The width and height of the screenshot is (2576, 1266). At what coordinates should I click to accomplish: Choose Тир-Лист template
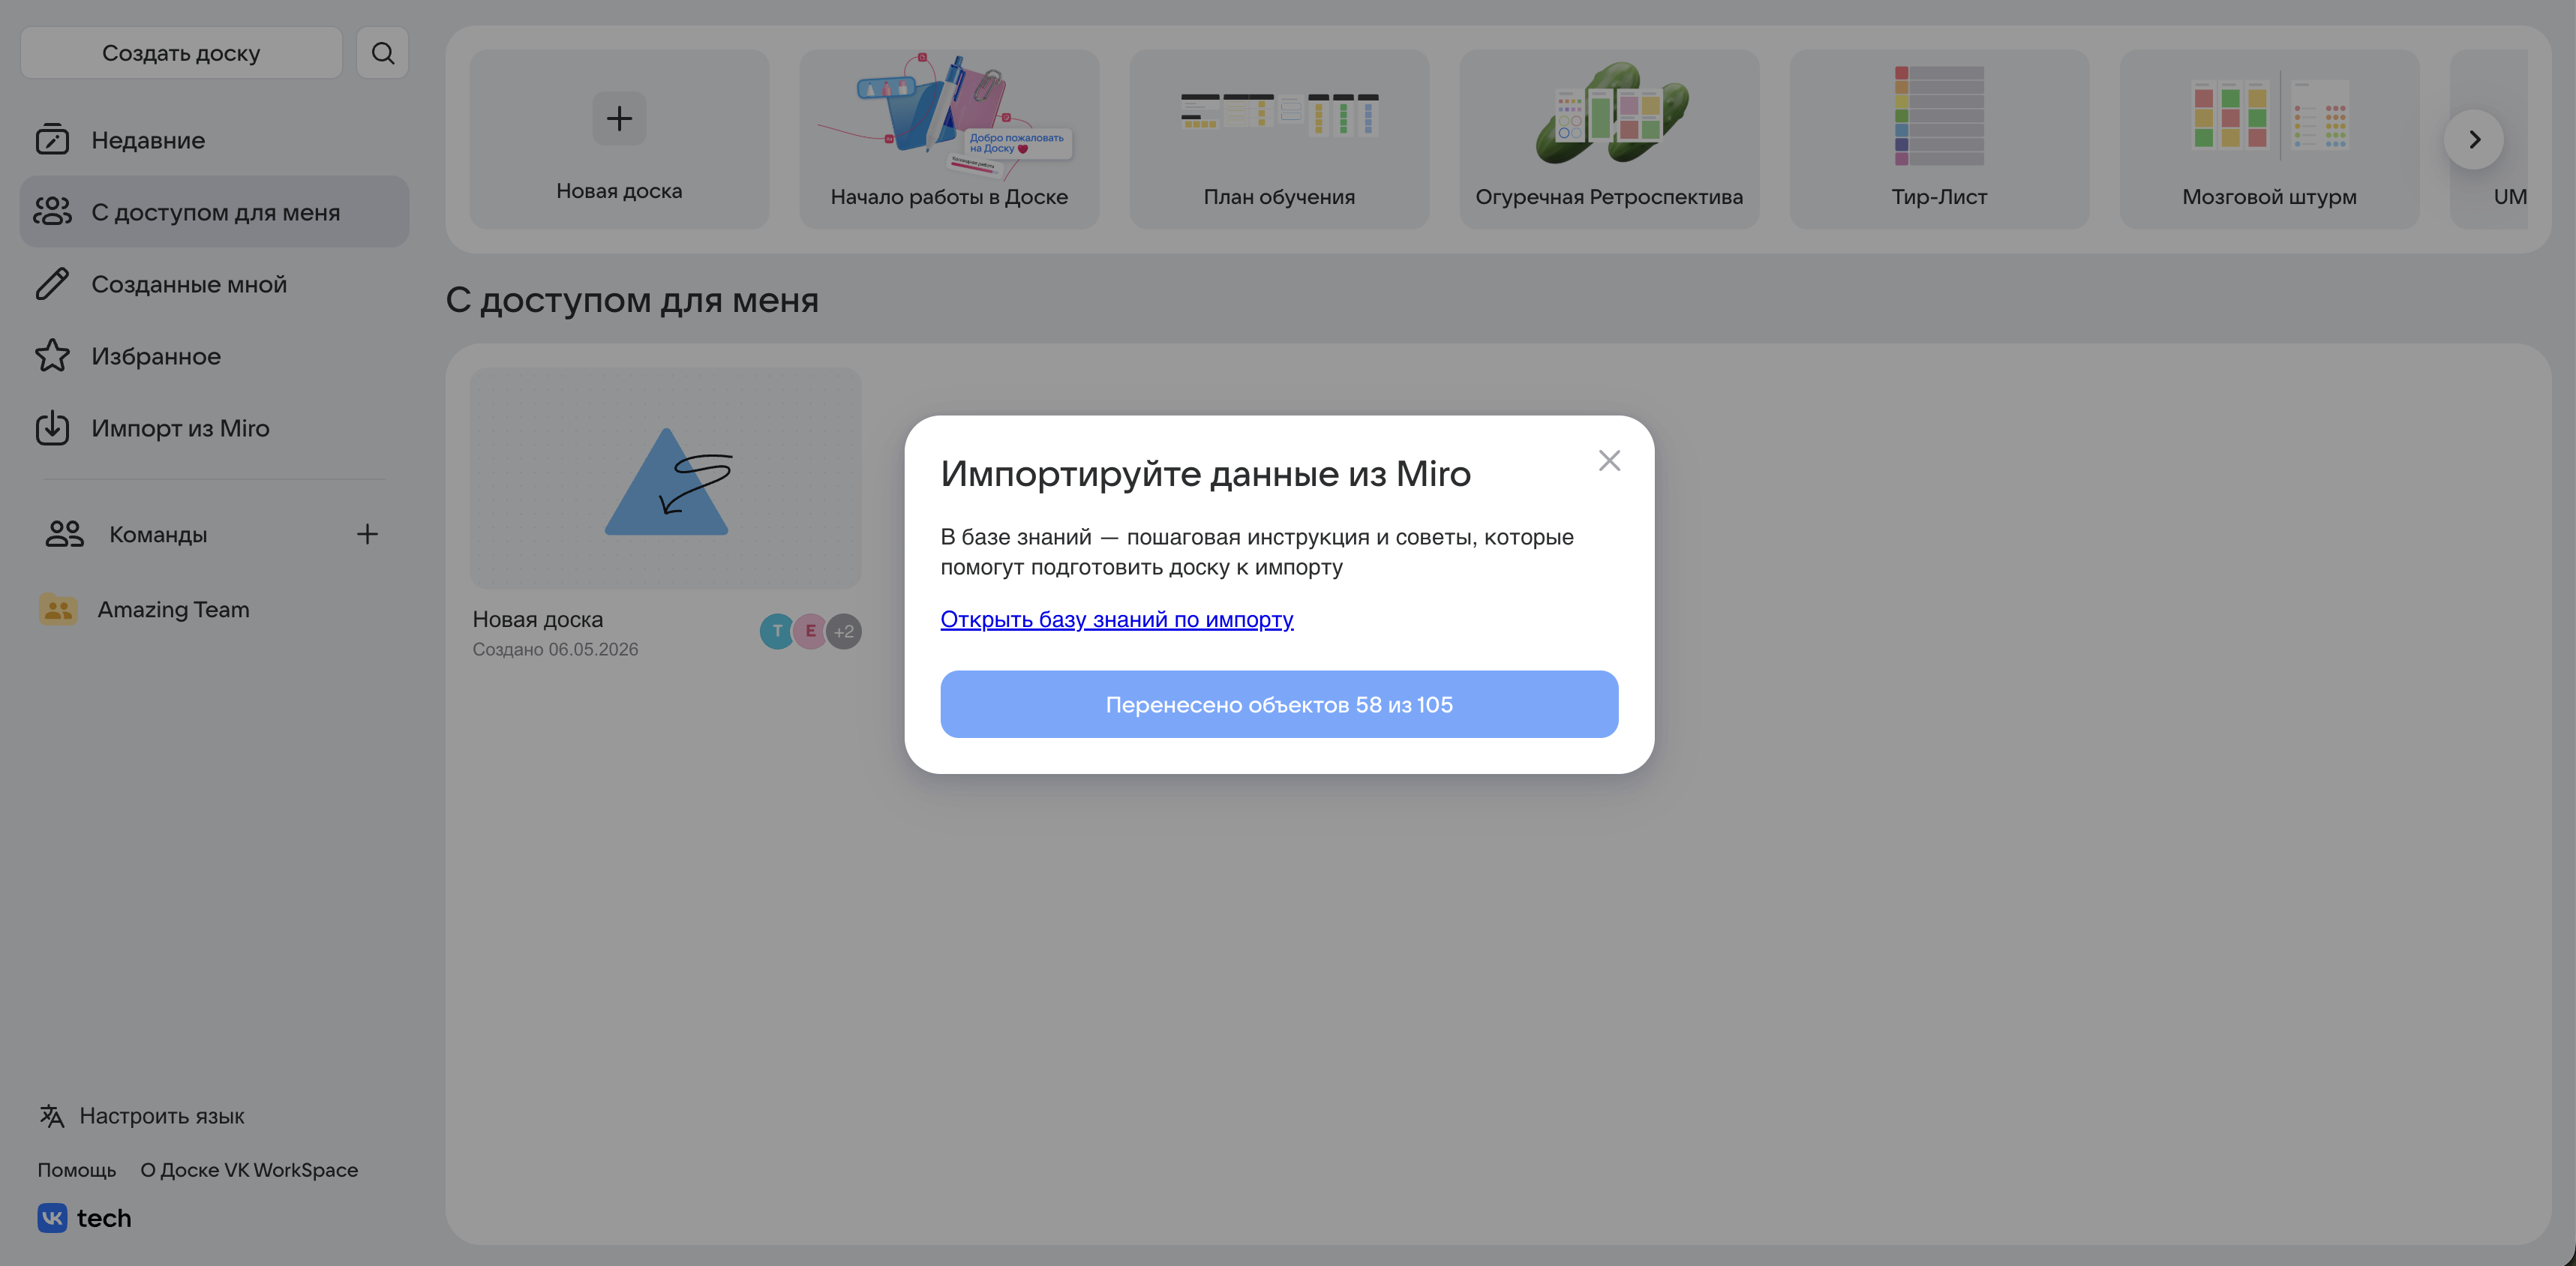1939,139
